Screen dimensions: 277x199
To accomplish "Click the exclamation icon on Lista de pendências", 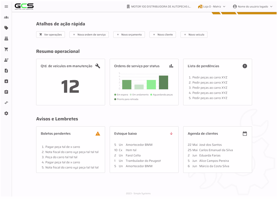I will (x=245, y=66).
